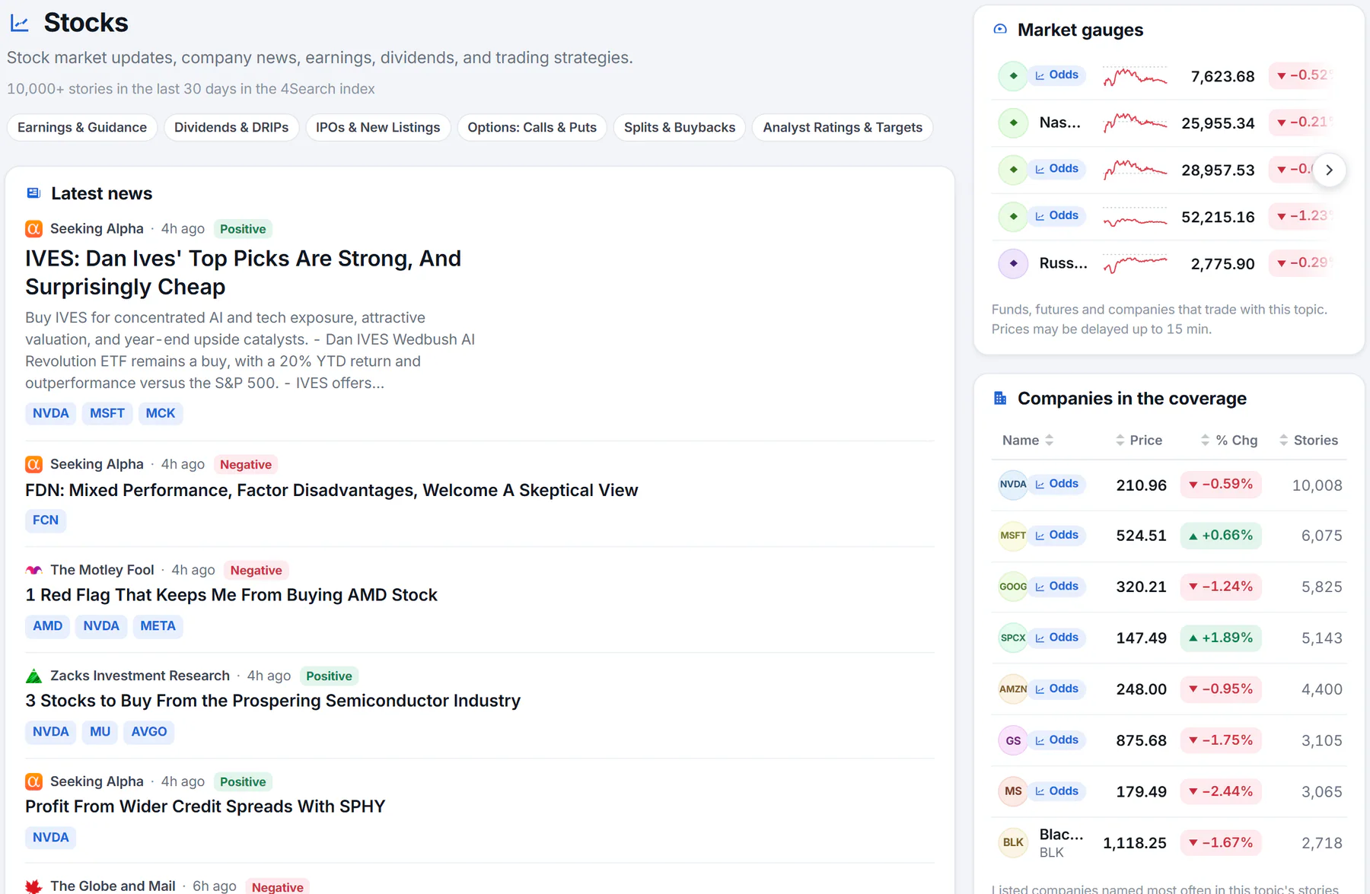
Task: Click the Odds button in MS row
Action: coord(1056,791)
